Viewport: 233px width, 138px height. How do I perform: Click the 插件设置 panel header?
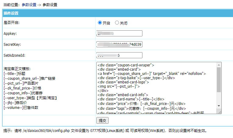(11, 13)
